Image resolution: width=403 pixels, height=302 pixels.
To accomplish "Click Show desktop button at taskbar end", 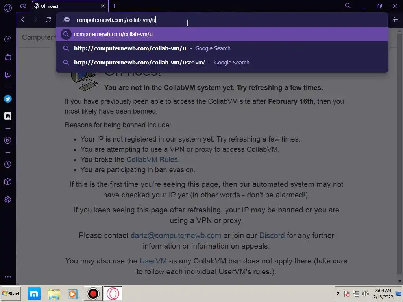I will pos(399,293).
